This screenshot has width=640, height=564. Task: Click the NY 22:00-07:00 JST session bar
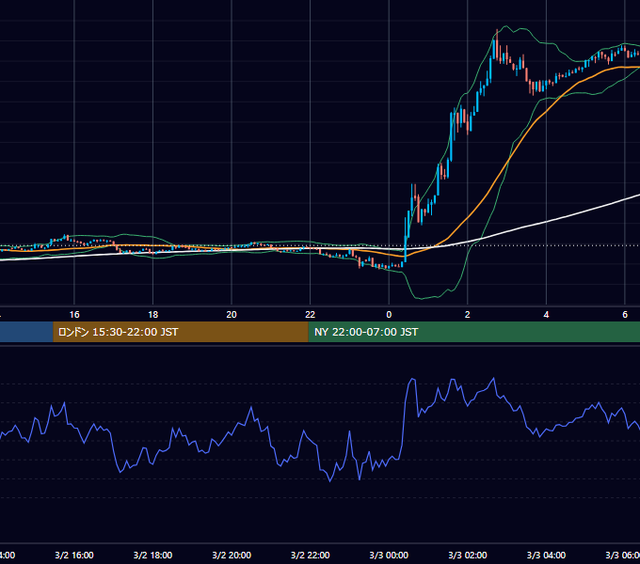[x=473, y=332]
